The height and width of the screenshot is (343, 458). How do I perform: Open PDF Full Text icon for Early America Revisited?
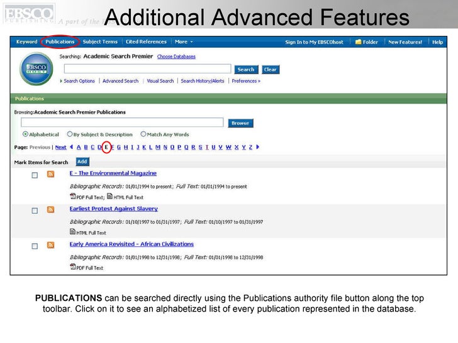coord(73,266)
